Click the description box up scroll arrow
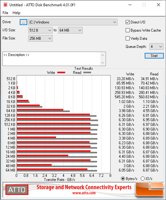Viewport: 166px width, 200px height. pos(103,55)
